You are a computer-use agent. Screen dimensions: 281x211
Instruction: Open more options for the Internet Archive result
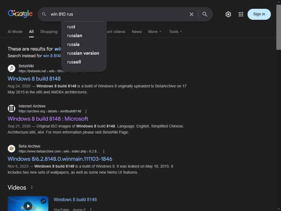(x=86, y=111)
